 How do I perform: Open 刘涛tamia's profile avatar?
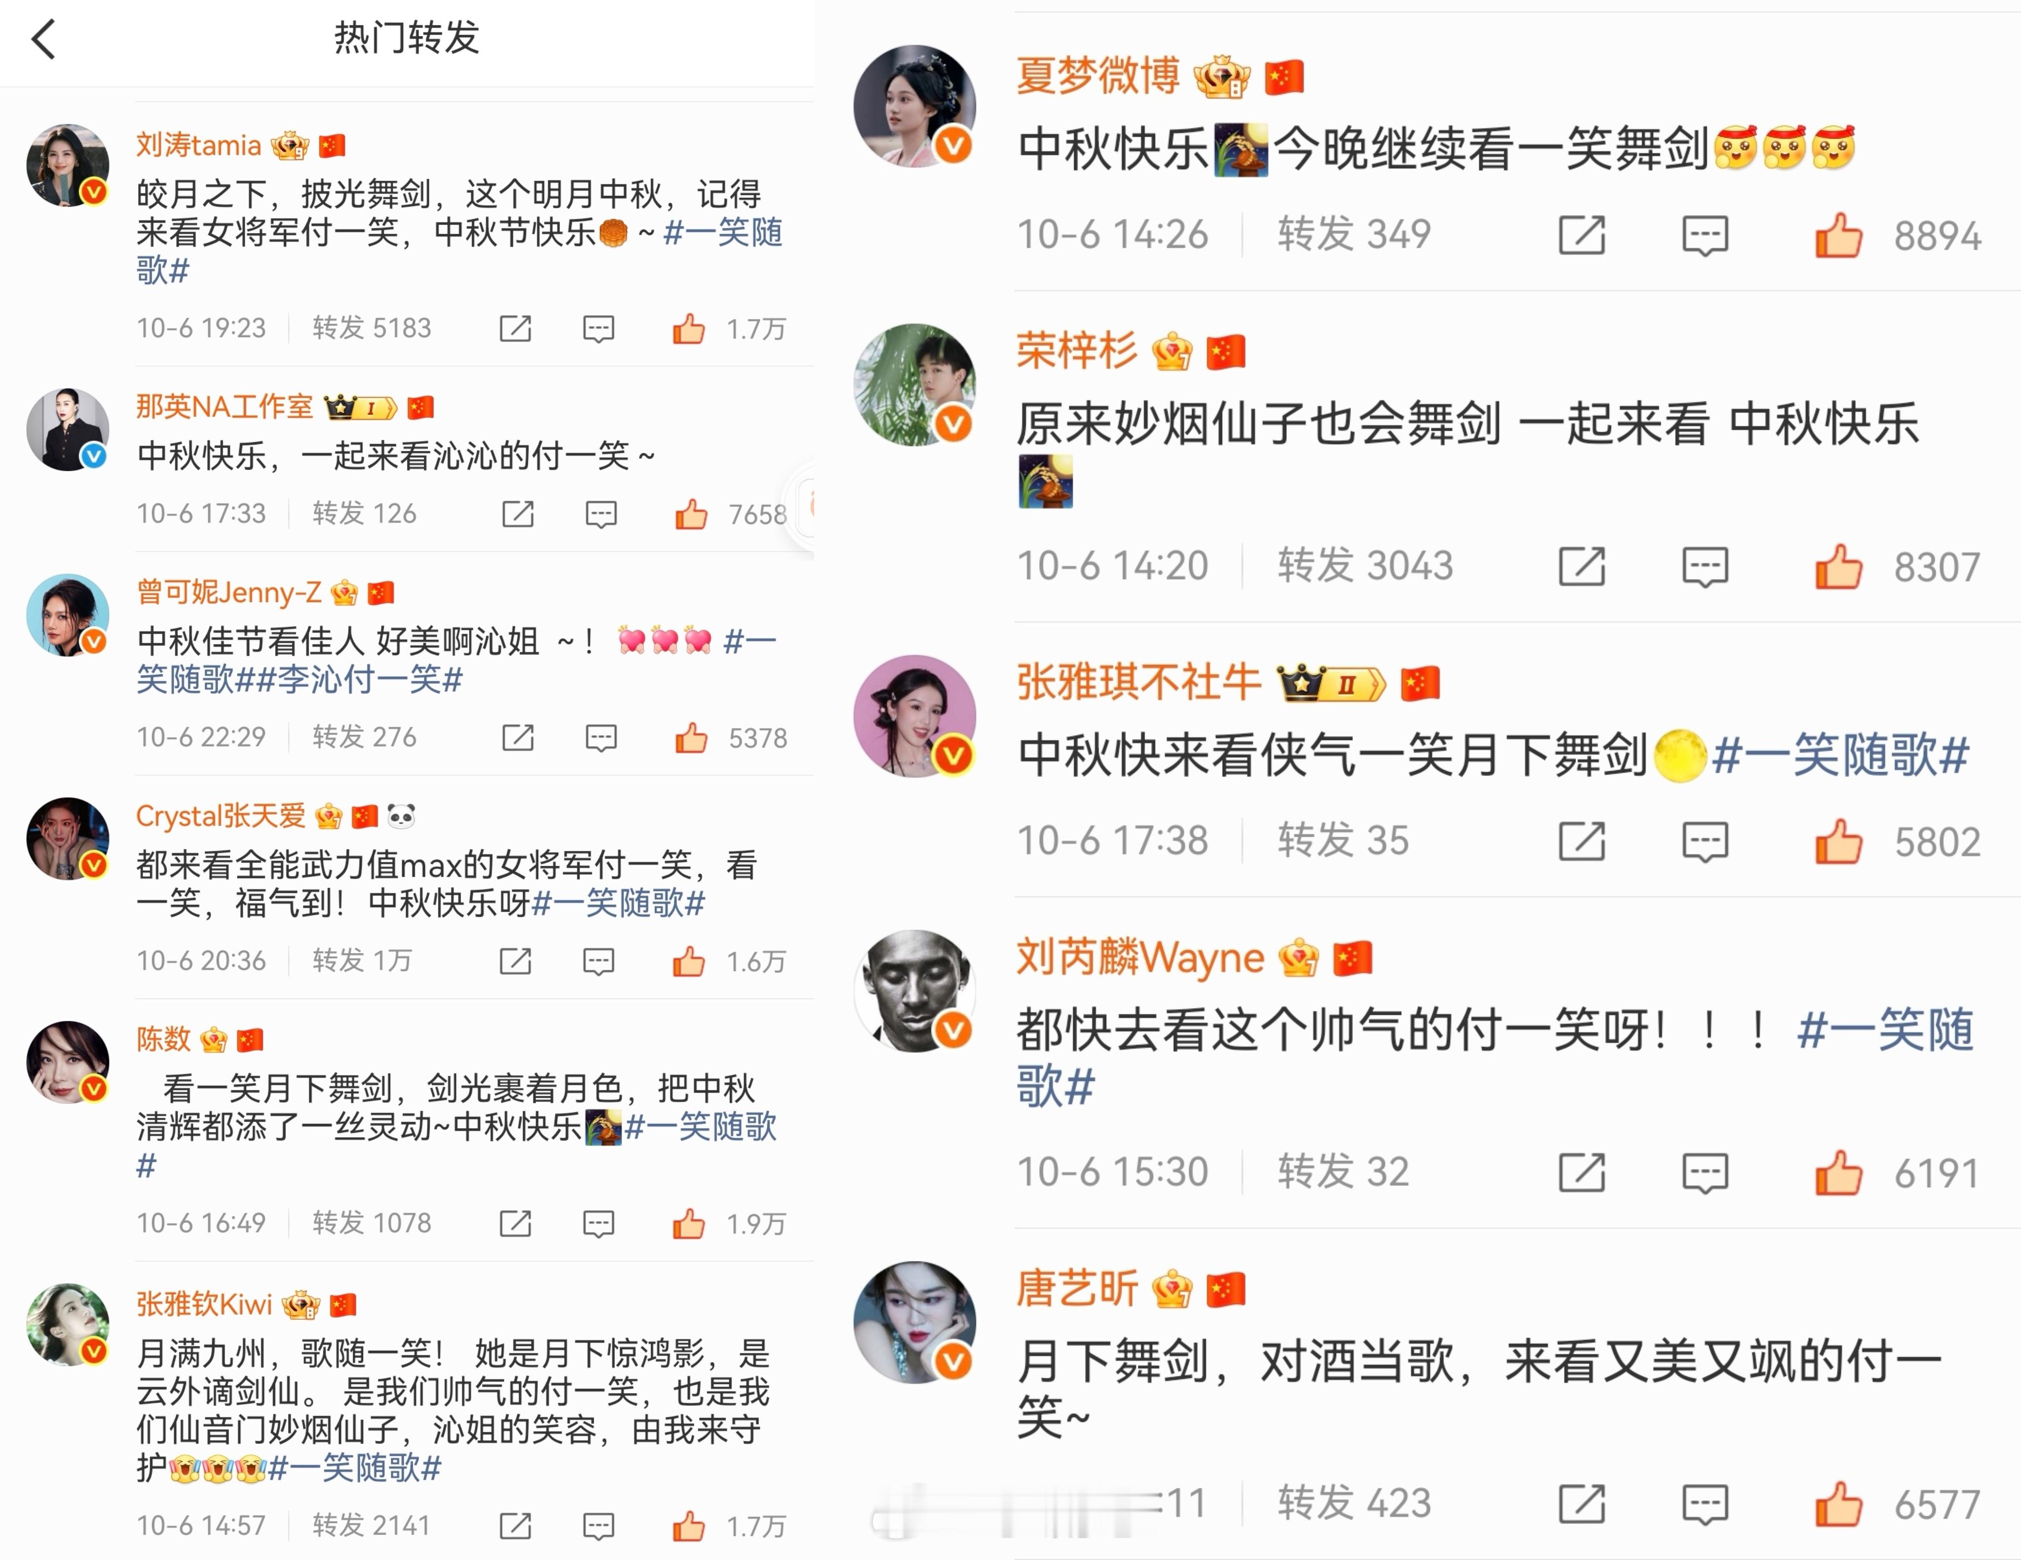point(68,165)
